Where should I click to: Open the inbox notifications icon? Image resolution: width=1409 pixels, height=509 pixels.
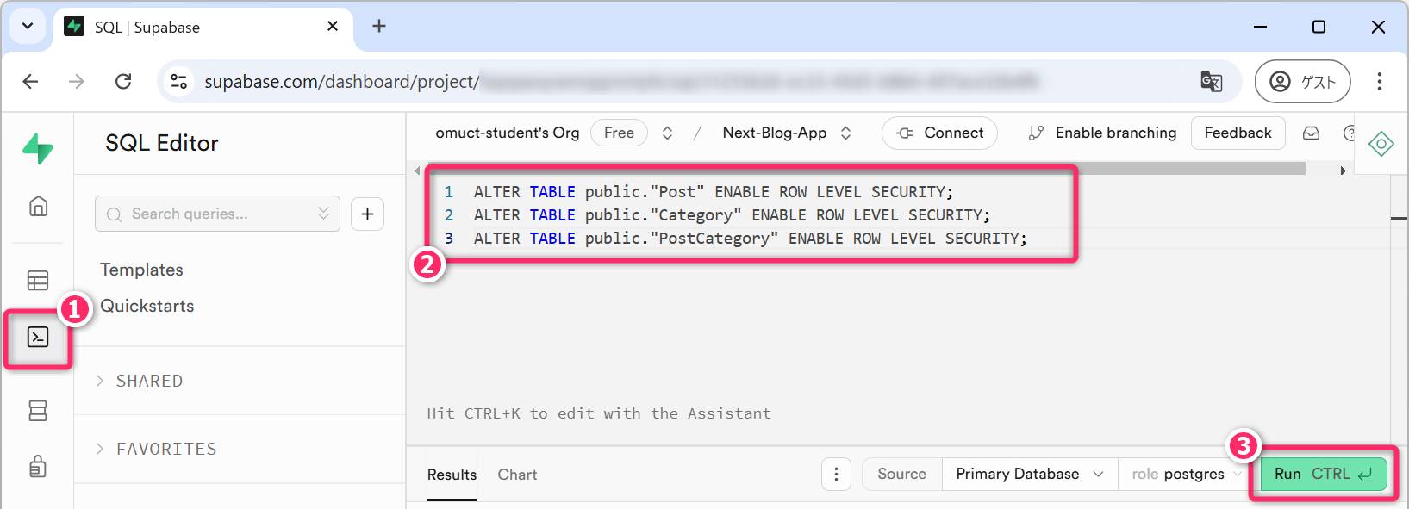tap(1311, 133)
